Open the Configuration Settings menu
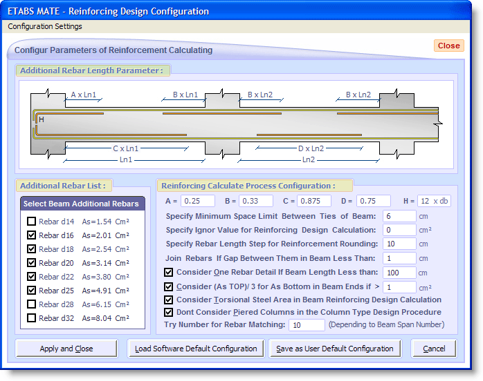The height and width of the screenshot is (381, 483). [x=45, y=26]
